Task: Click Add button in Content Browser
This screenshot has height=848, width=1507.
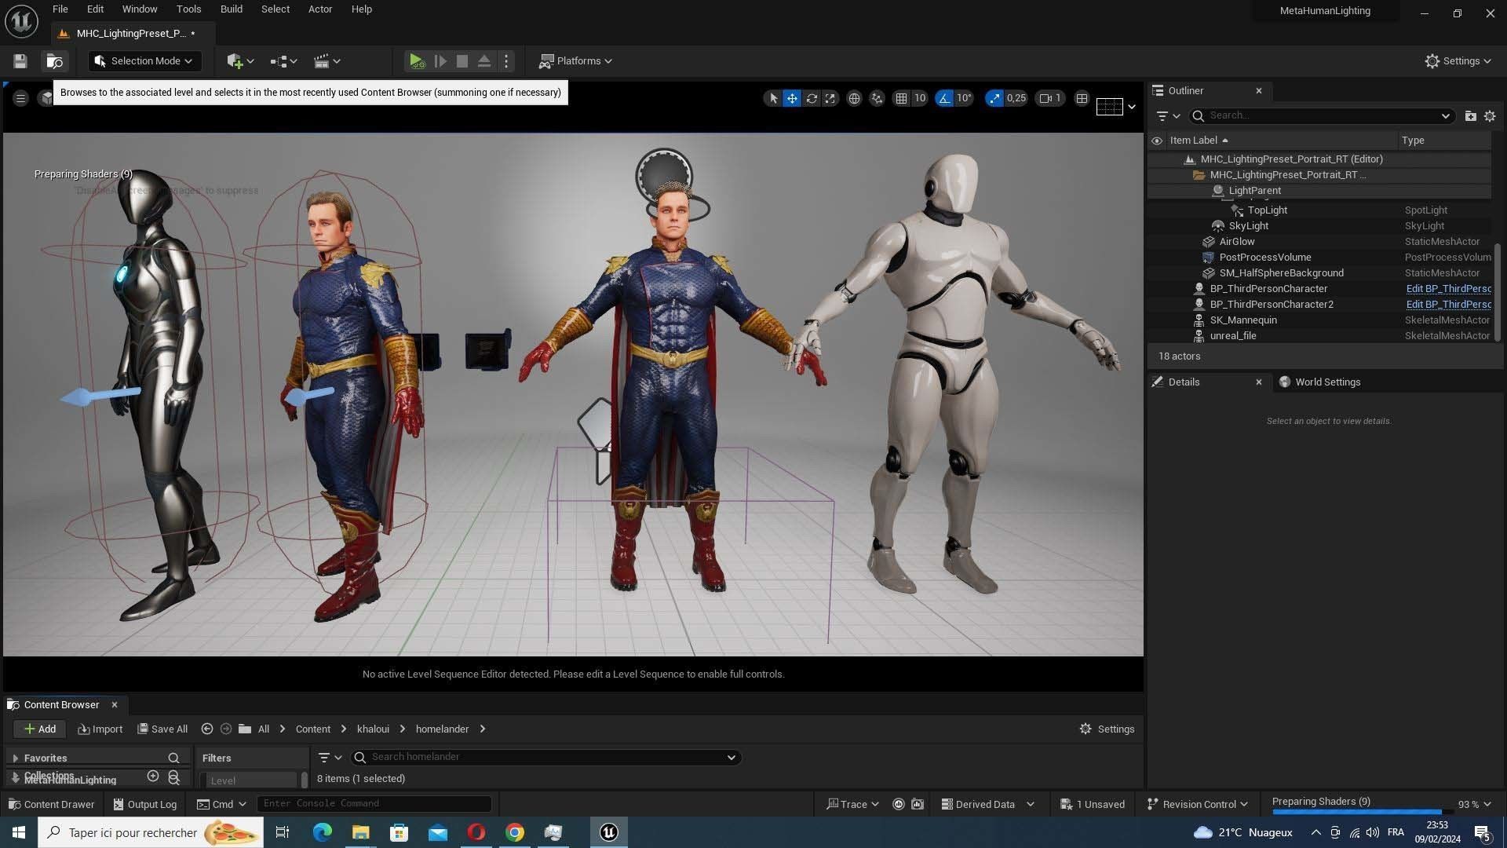Action: pyautogui.click(x=39, y=729)
